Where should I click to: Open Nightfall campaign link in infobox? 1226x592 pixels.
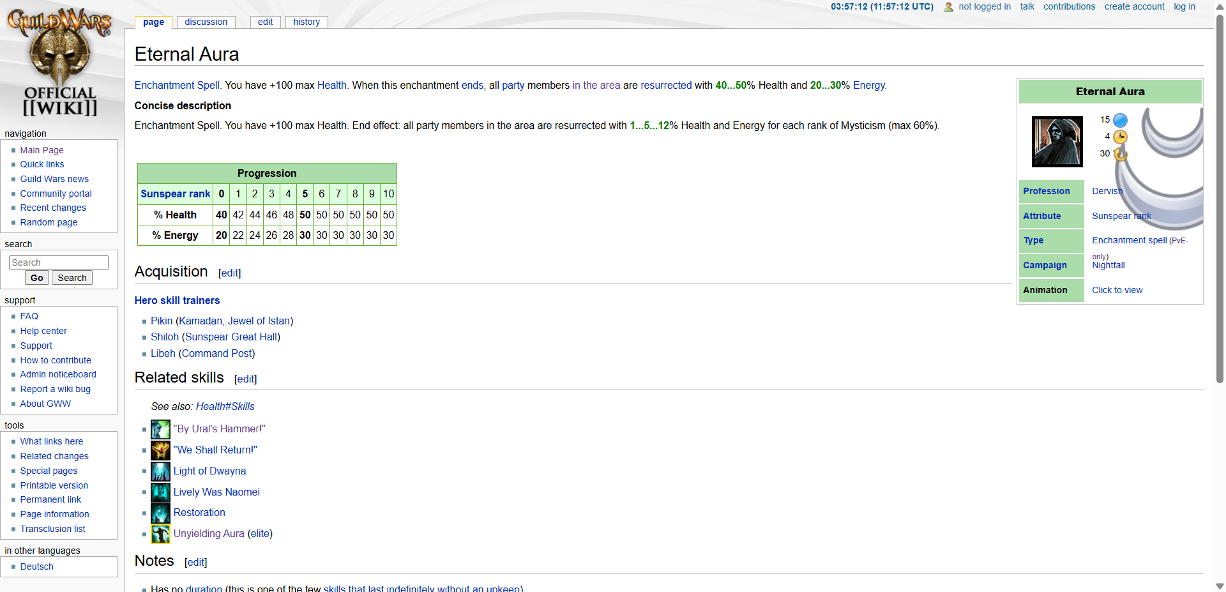point(1109,265)
